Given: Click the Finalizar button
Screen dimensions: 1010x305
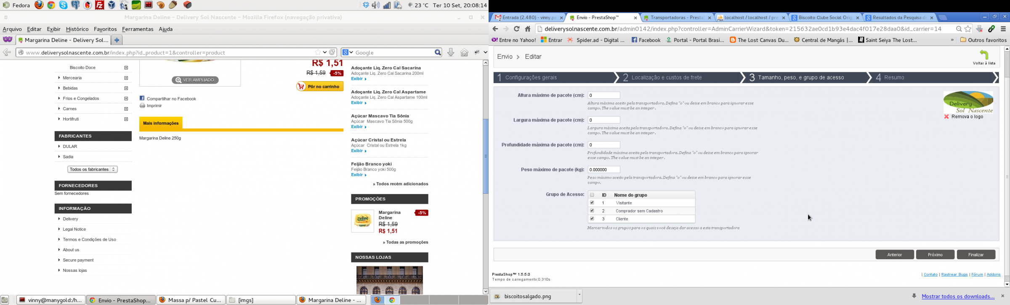Looking at the screenshot, I should [976, 255].
